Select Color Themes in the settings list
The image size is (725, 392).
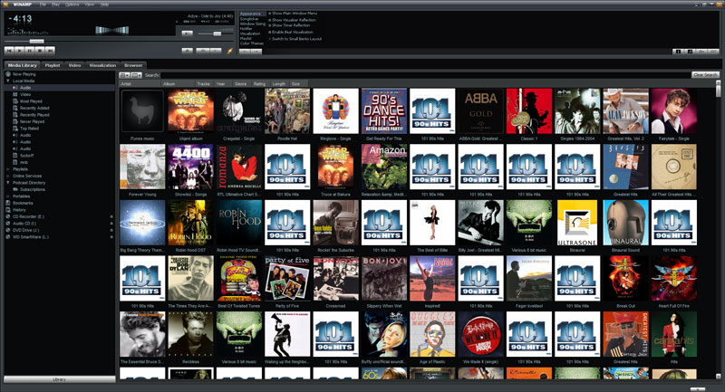252,43
